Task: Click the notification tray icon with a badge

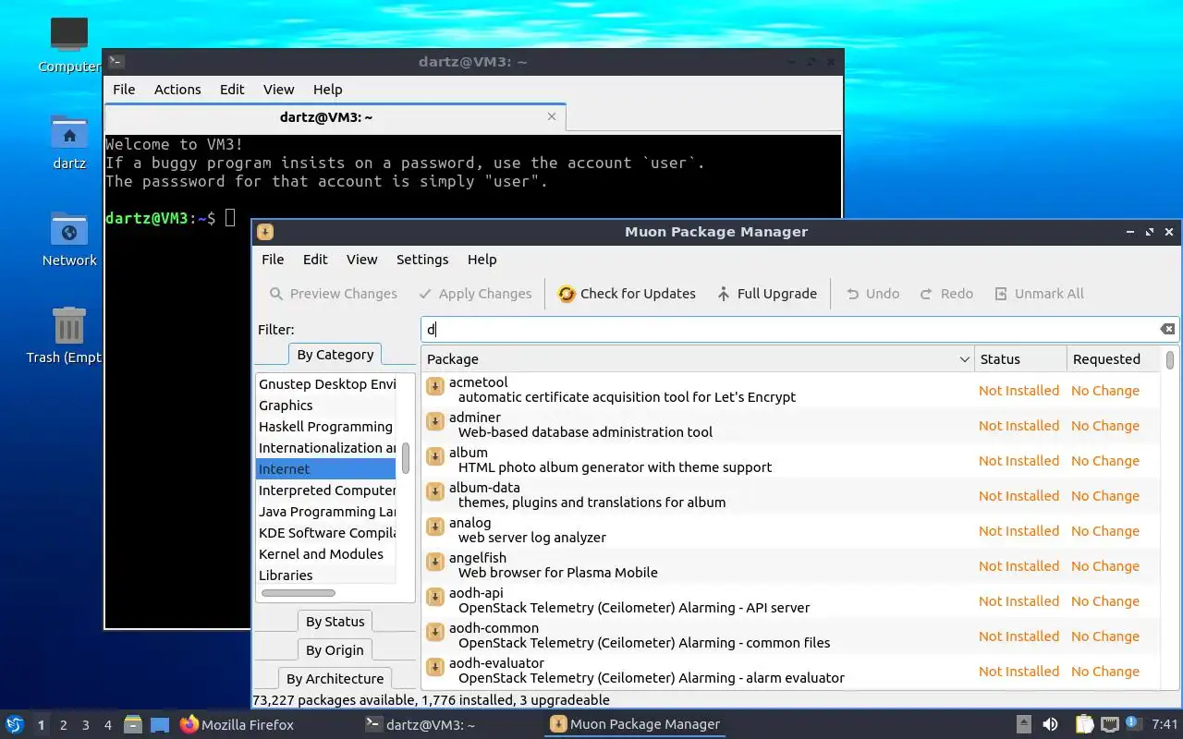Action: click(1134, 723)
